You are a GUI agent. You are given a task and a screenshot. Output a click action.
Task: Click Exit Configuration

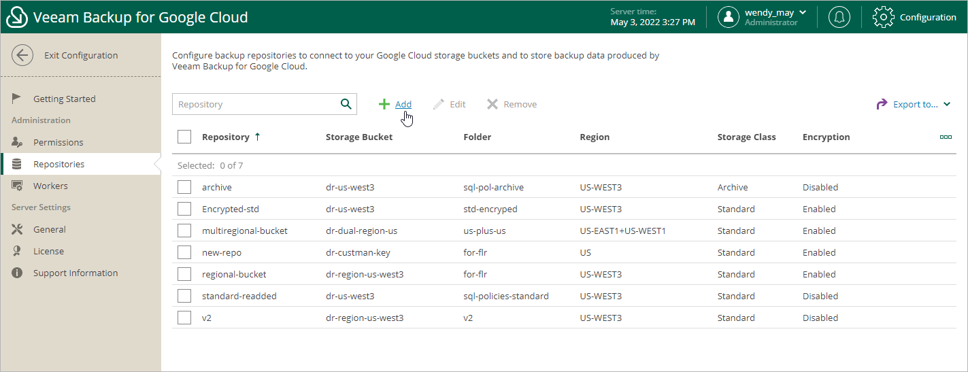(x=81, y=56)
